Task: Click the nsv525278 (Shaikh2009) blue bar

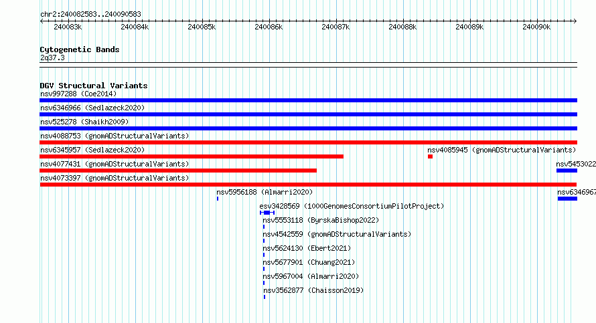Action: point(308,128)
